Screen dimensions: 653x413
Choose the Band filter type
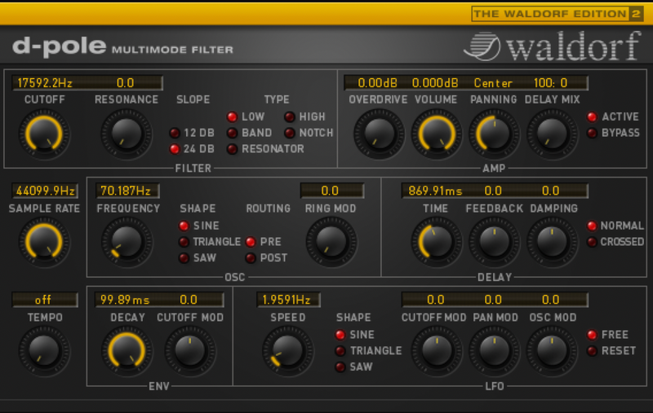[233, 133]
